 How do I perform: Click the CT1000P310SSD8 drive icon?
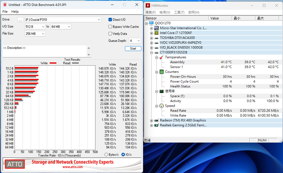tap(156, 53)
